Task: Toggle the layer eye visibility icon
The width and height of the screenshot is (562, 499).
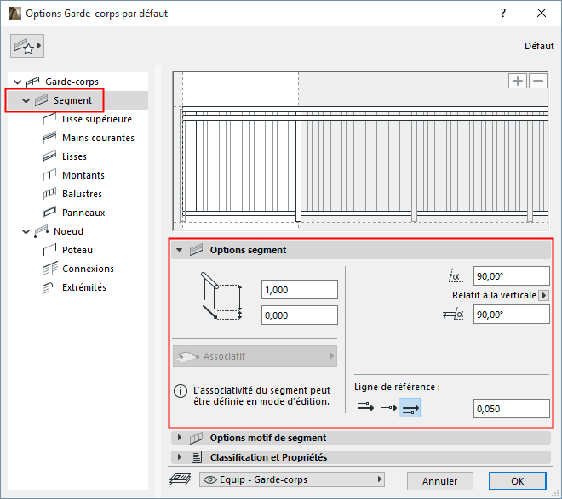Action: (210, 479)
